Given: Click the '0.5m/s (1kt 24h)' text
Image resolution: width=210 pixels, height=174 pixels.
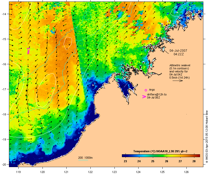Looking at the screenshot, I should [180, 78].
